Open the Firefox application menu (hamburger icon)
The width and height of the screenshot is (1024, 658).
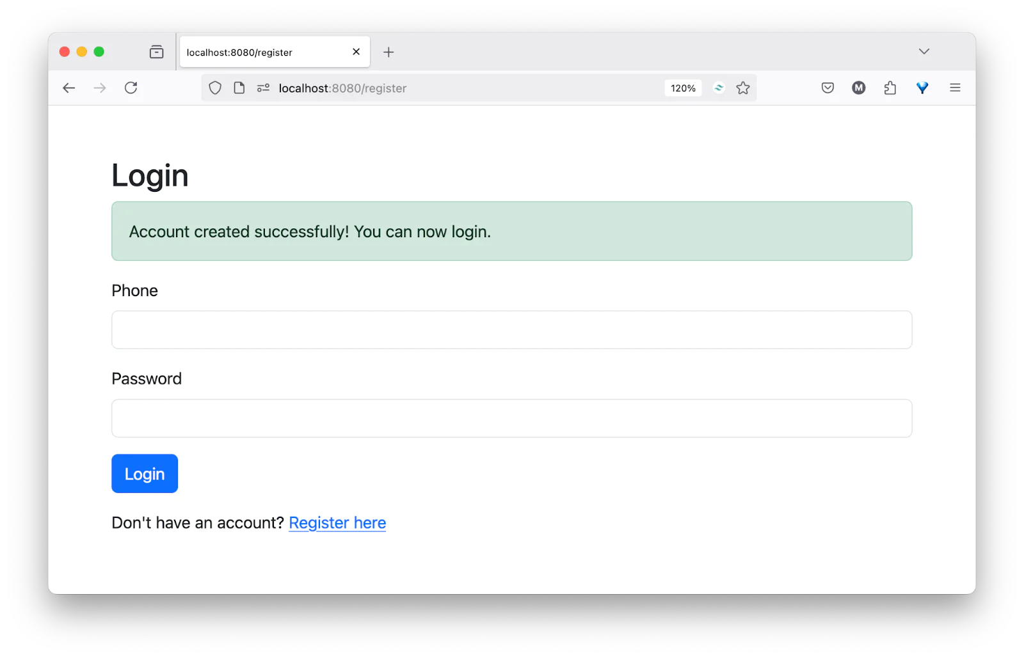955,88
